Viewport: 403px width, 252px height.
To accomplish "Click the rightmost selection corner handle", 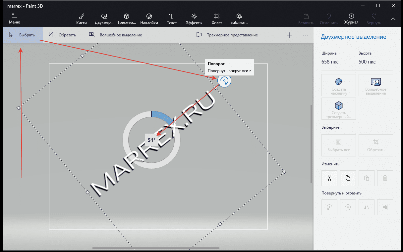I will (x=284, y=172).
